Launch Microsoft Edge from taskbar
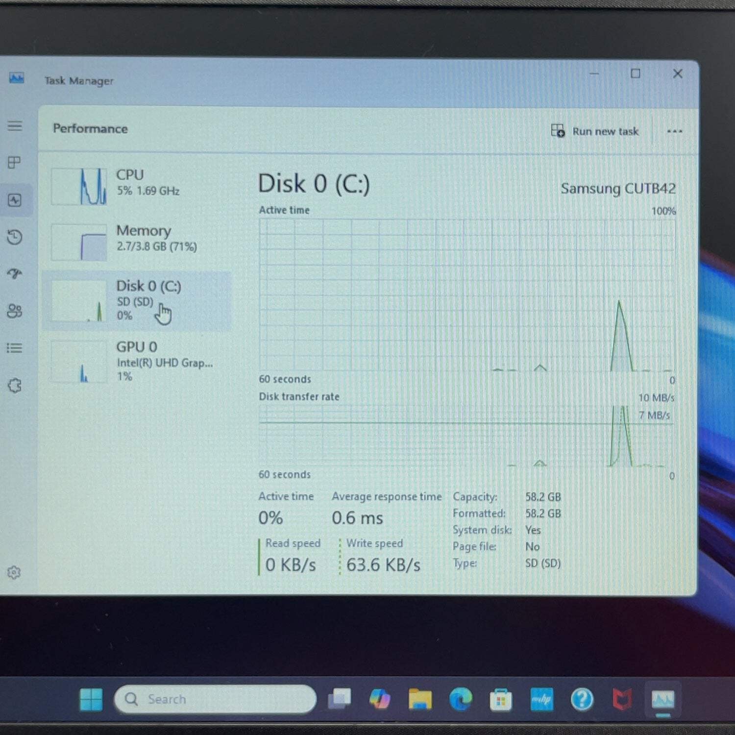 (x=461, y=699)
